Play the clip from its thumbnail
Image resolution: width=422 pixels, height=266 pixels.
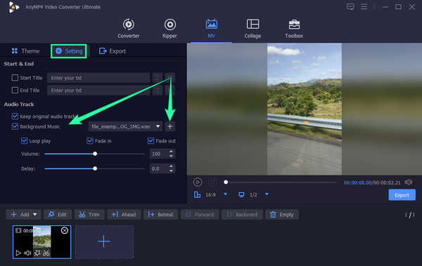point(18,253)
